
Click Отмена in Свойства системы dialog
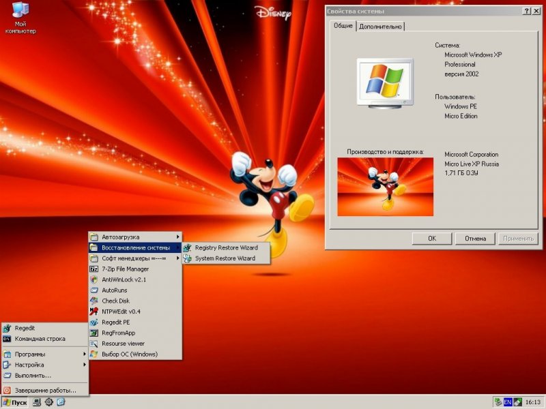coord(475,238)
